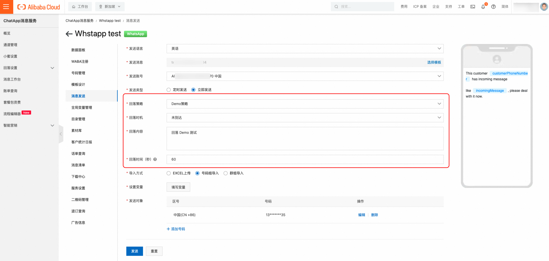Go back using the arrow beside Whstapp test
549x261 pixels.
click(69, 34)
